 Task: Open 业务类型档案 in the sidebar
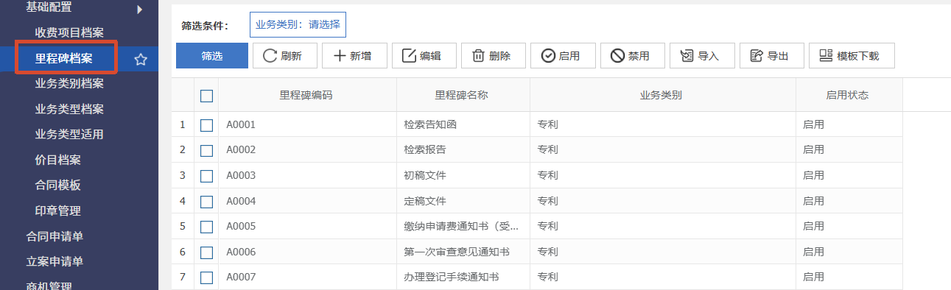69,110
